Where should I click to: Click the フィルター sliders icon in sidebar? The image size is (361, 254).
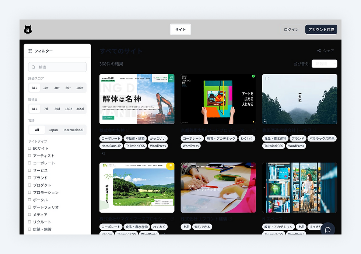point(31,51)
